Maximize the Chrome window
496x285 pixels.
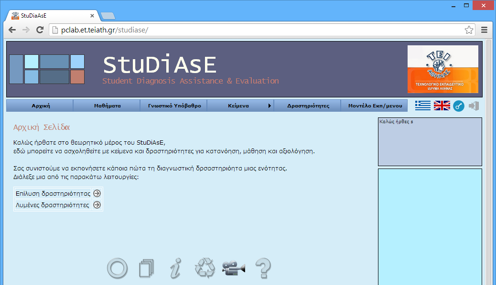click(x=466, y=5)
